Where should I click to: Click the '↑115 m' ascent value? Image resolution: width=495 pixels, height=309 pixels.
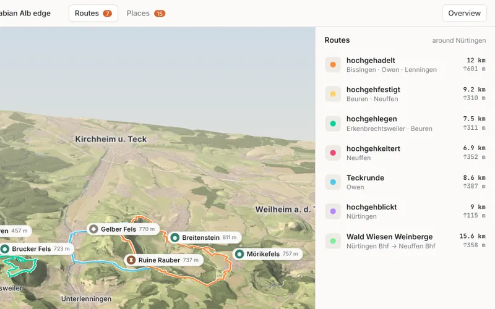474,215
